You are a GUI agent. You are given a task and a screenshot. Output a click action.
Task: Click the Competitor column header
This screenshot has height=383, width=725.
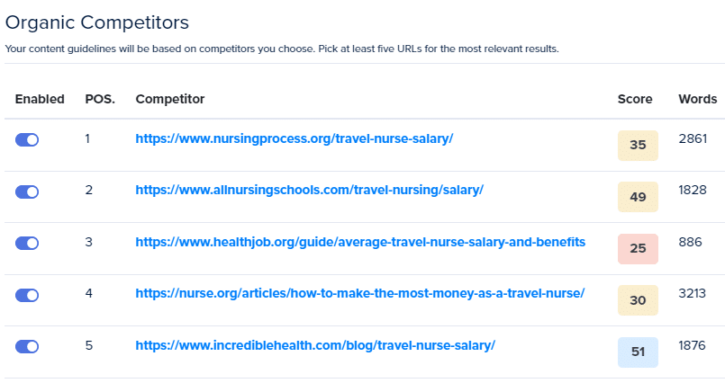click(x=169, y=99)
